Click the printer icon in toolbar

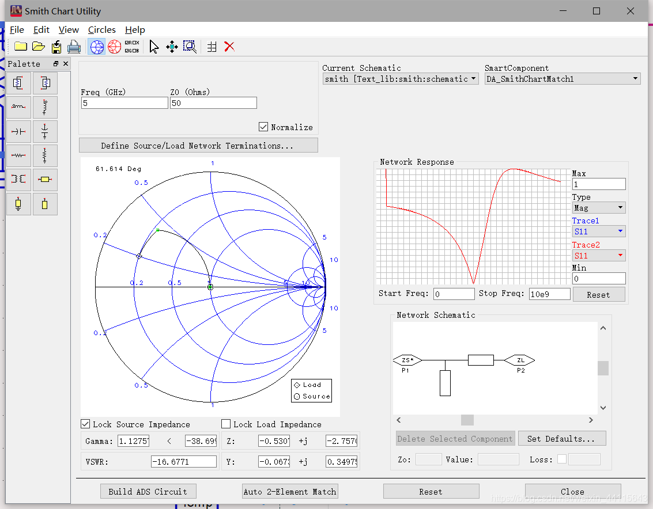tap(74, 47)
